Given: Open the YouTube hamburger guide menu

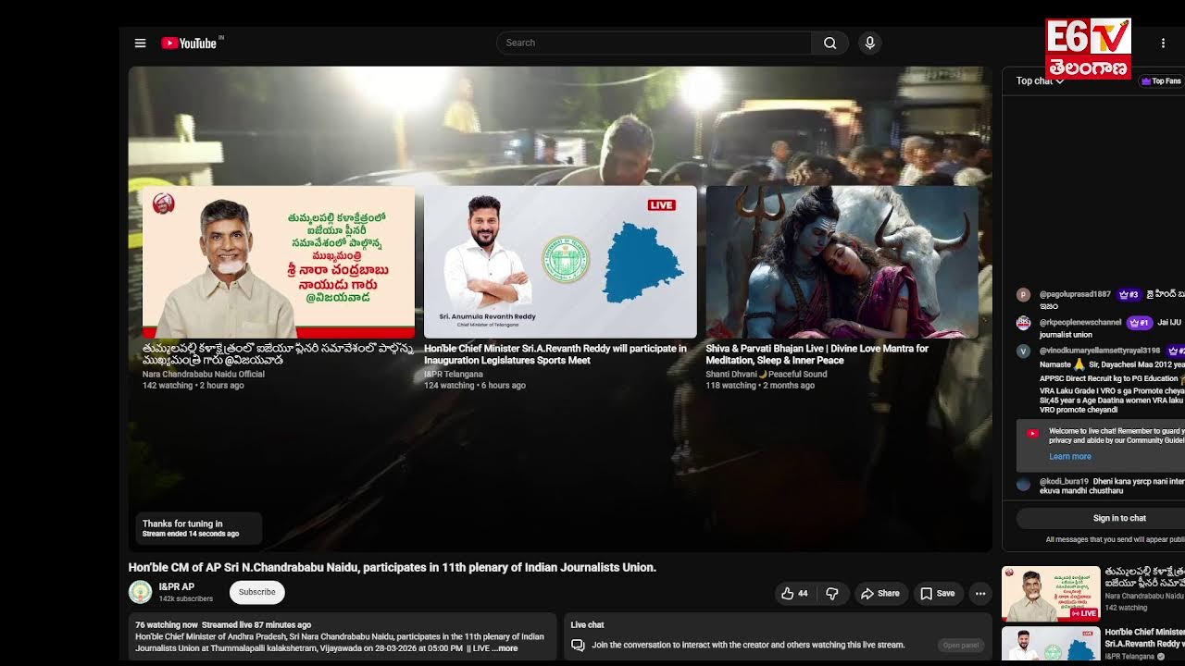Looking at the screenshot, I should pyautogui.click(x=141, y=43).
